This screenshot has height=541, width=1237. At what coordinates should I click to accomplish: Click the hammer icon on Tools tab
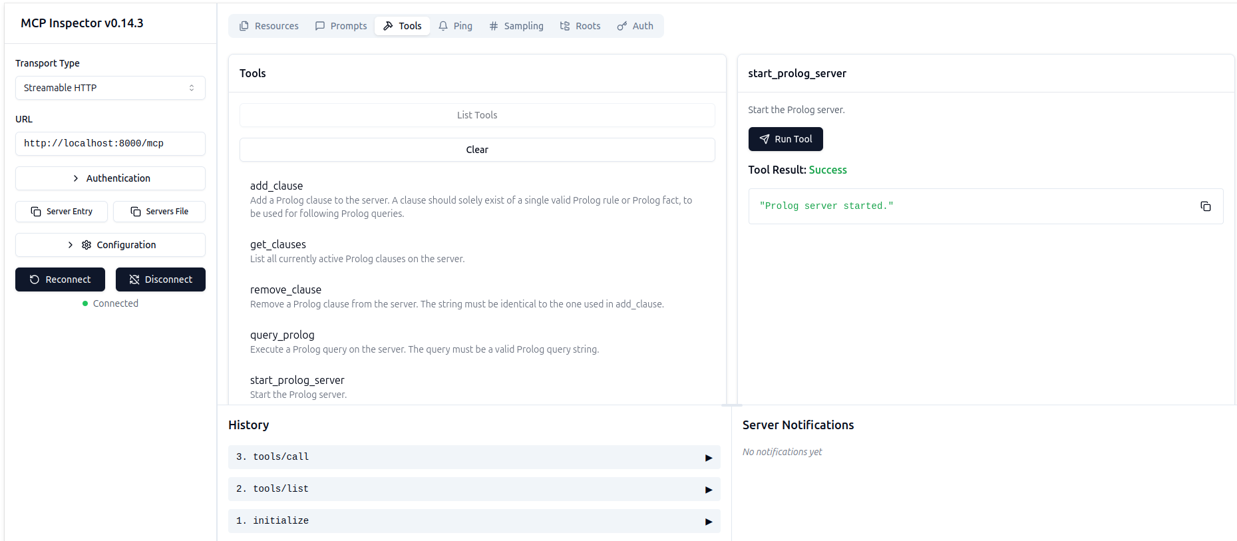pyautogui.click(x=388, y=26)
